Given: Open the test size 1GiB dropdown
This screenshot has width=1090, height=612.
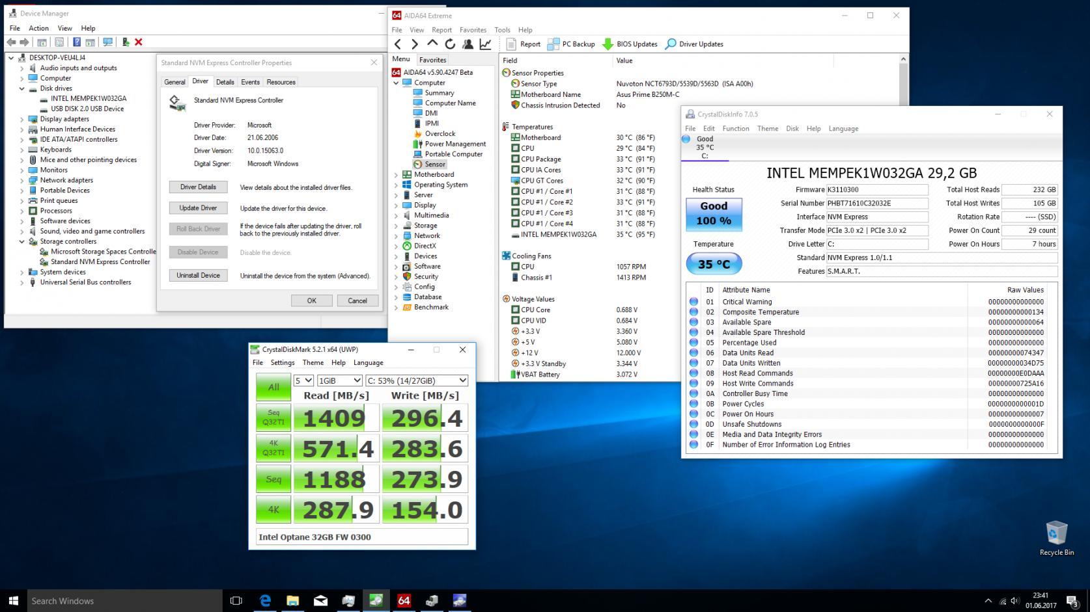Looking at the screenshot, I should tap(339, 380).
